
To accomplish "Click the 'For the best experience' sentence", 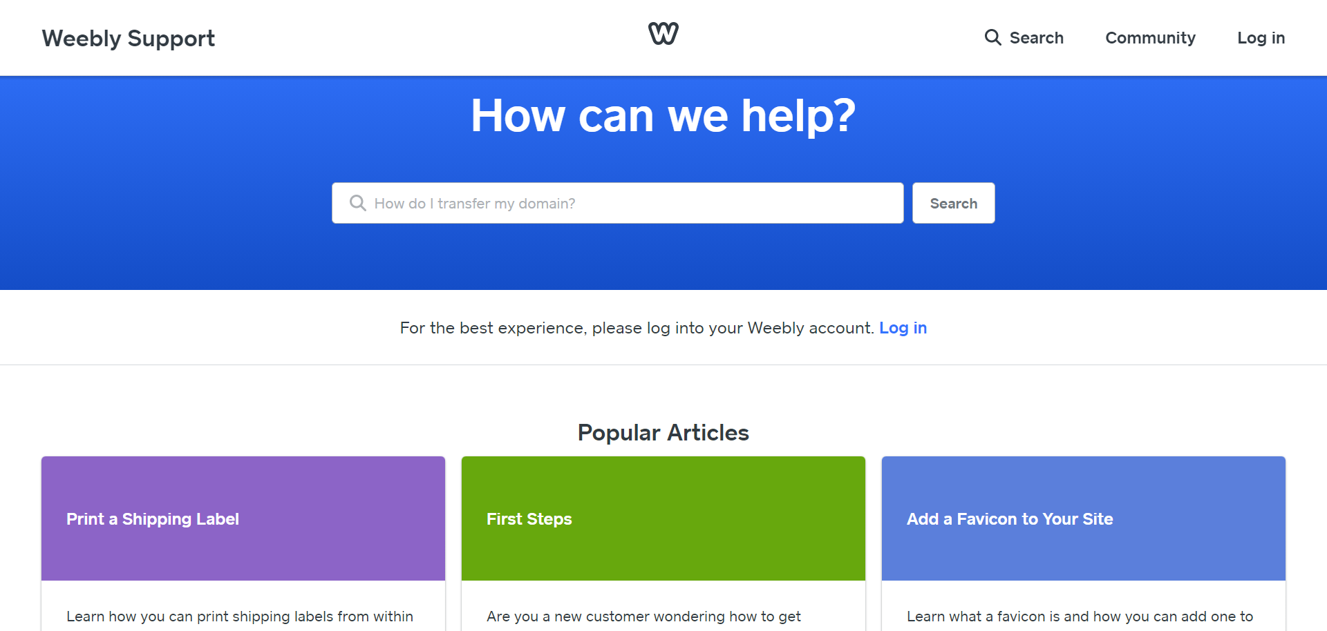I will pos(636,328).
